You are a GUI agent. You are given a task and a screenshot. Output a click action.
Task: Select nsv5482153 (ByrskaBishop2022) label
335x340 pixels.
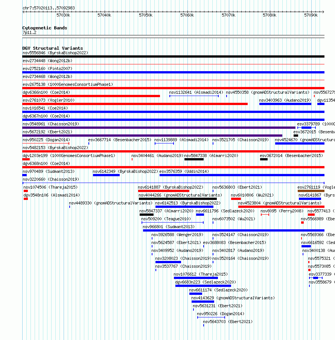pyautogui.click(x=55, y=148)
